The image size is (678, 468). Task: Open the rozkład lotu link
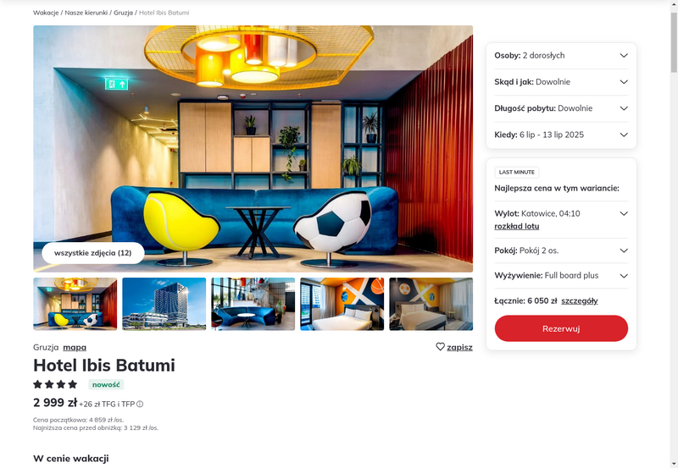(517, 226)
